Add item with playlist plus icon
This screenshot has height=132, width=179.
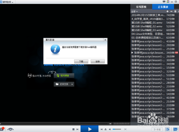(168, 11)
